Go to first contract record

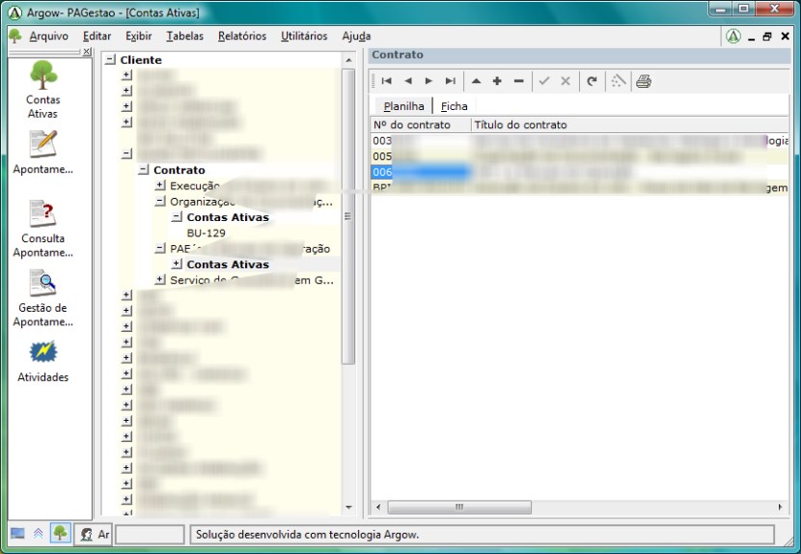(387, 81)
